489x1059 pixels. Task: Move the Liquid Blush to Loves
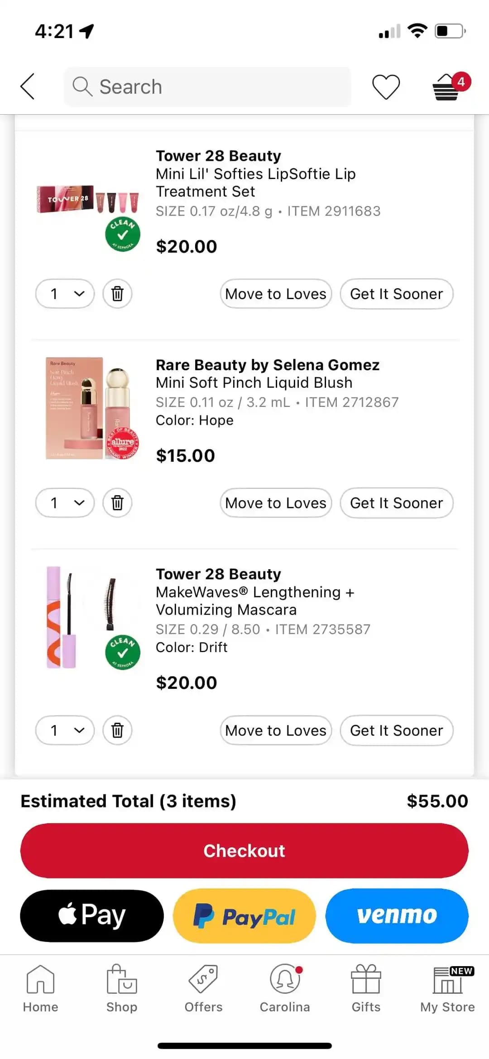click(x=276, y=503)
